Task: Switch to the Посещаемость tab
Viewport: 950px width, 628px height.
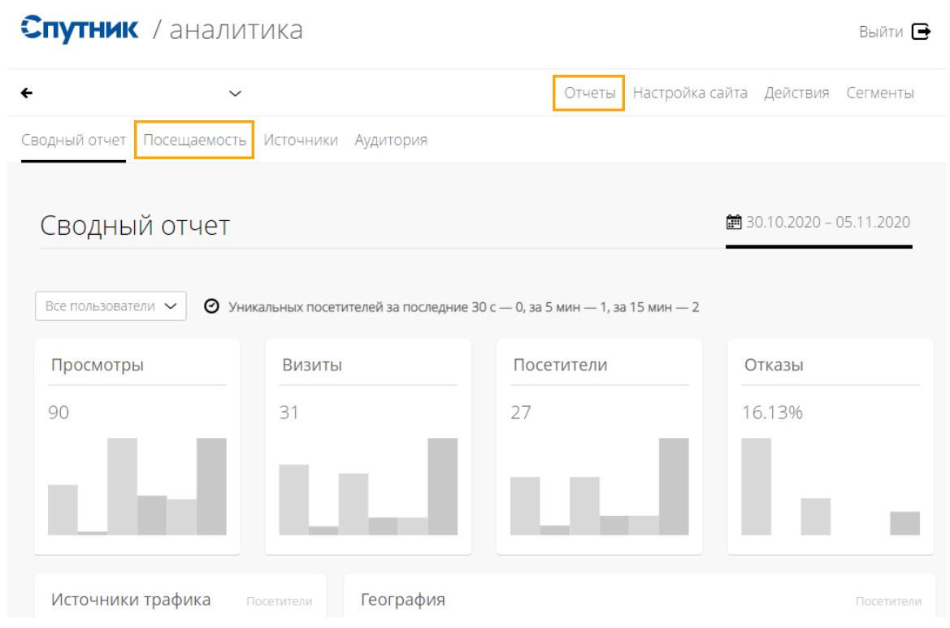Action: coord(194,140)
